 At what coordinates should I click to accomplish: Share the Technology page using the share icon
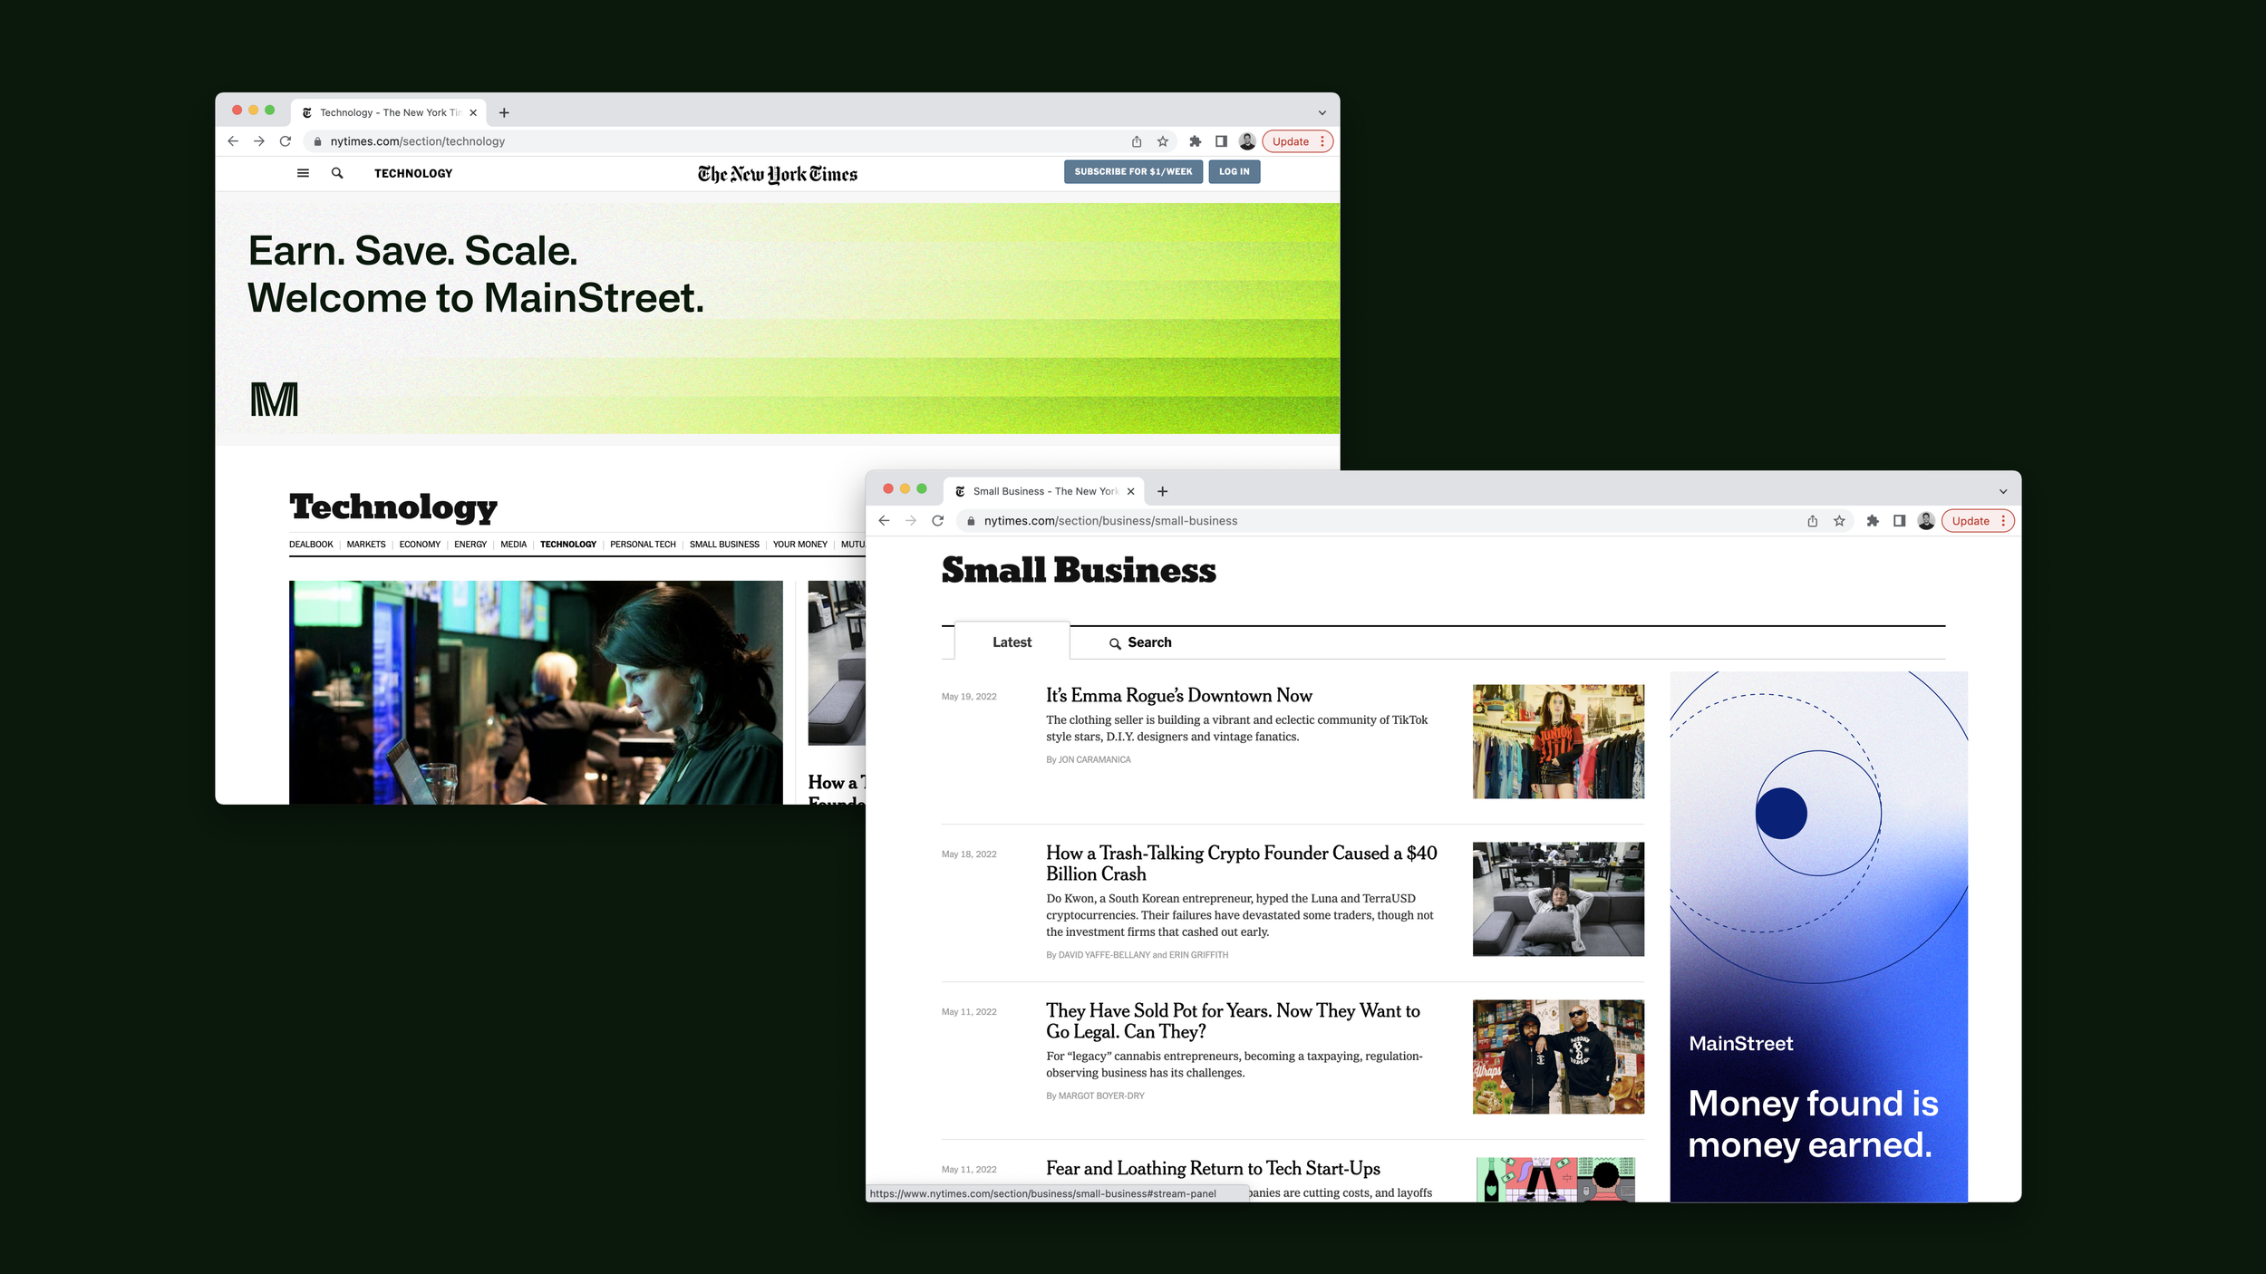click(x=1137, y=141)
